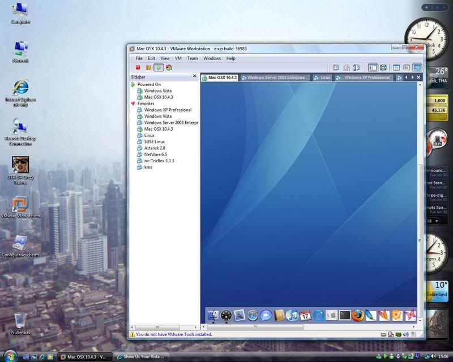
Task: Click the red Power Off toolbar button
Action: click(138, 67)
